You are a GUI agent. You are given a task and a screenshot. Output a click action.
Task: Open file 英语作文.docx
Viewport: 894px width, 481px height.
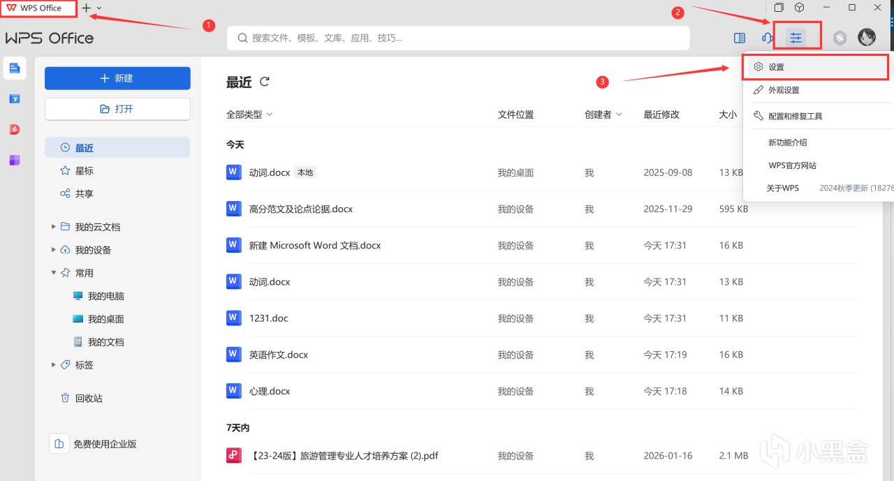click(x=279, y=355)
